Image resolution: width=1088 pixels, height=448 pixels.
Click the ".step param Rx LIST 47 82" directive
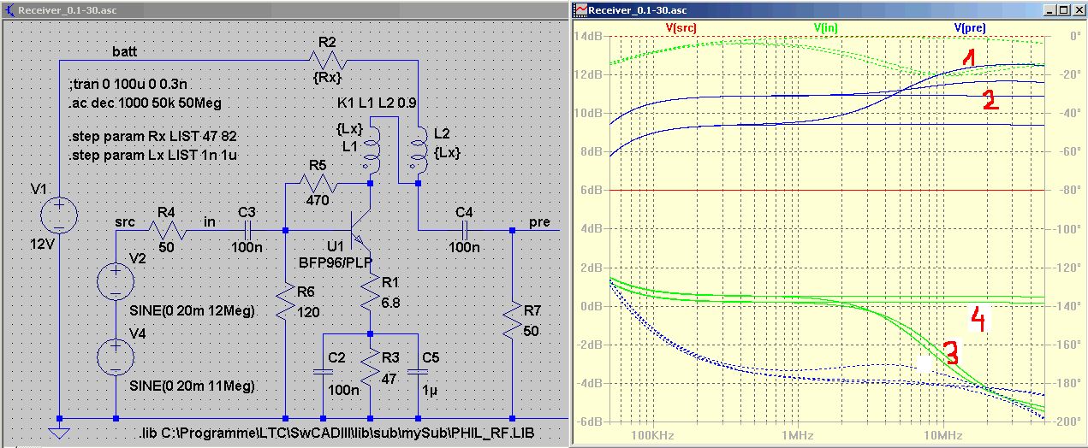click(x=152, y=135)
